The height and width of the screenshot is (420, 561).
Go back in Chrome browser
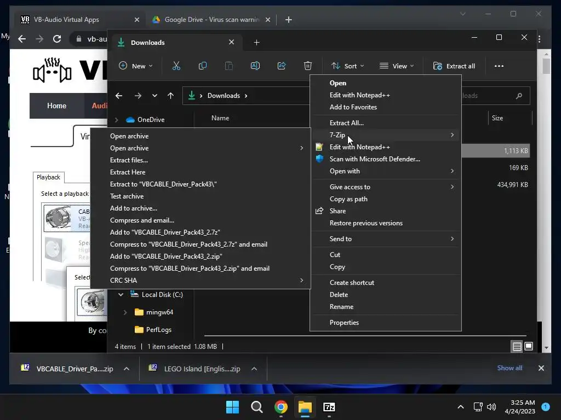point(22,39)
